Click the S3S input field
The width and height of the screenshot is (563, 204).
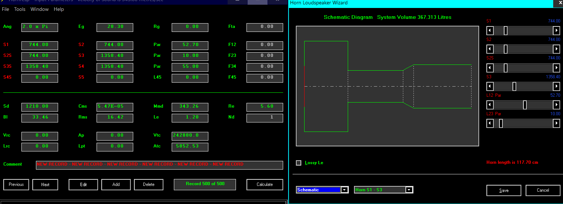coord(40,67)
